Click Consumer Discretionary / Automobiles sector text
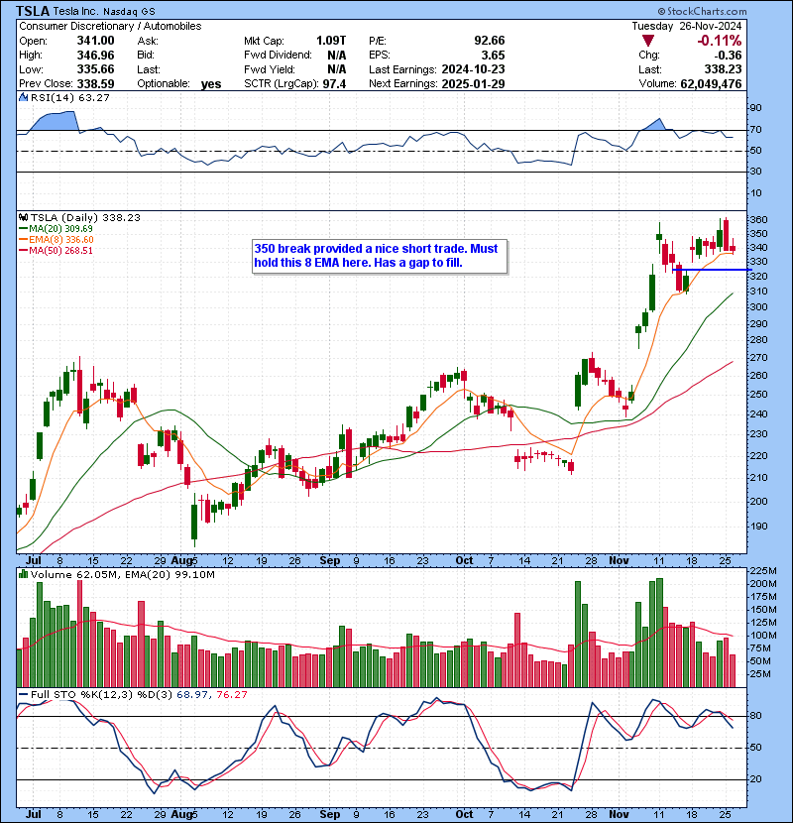The image size is (793, 823). (110, 26)
